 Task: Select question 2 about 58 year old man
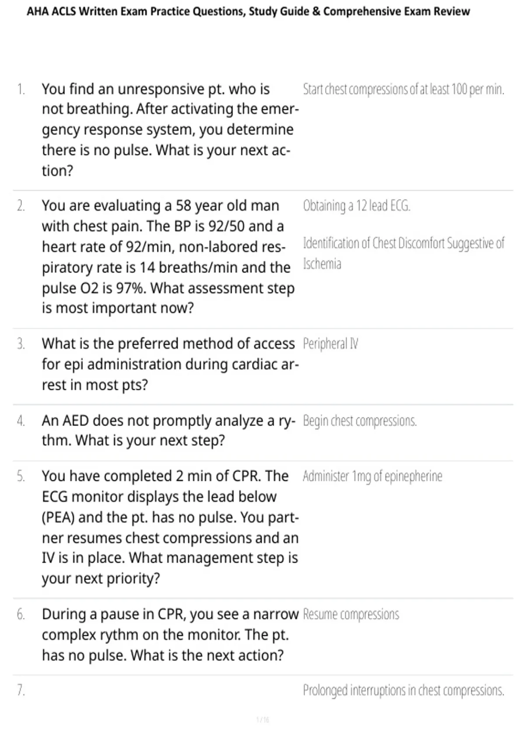coord(168,256)
